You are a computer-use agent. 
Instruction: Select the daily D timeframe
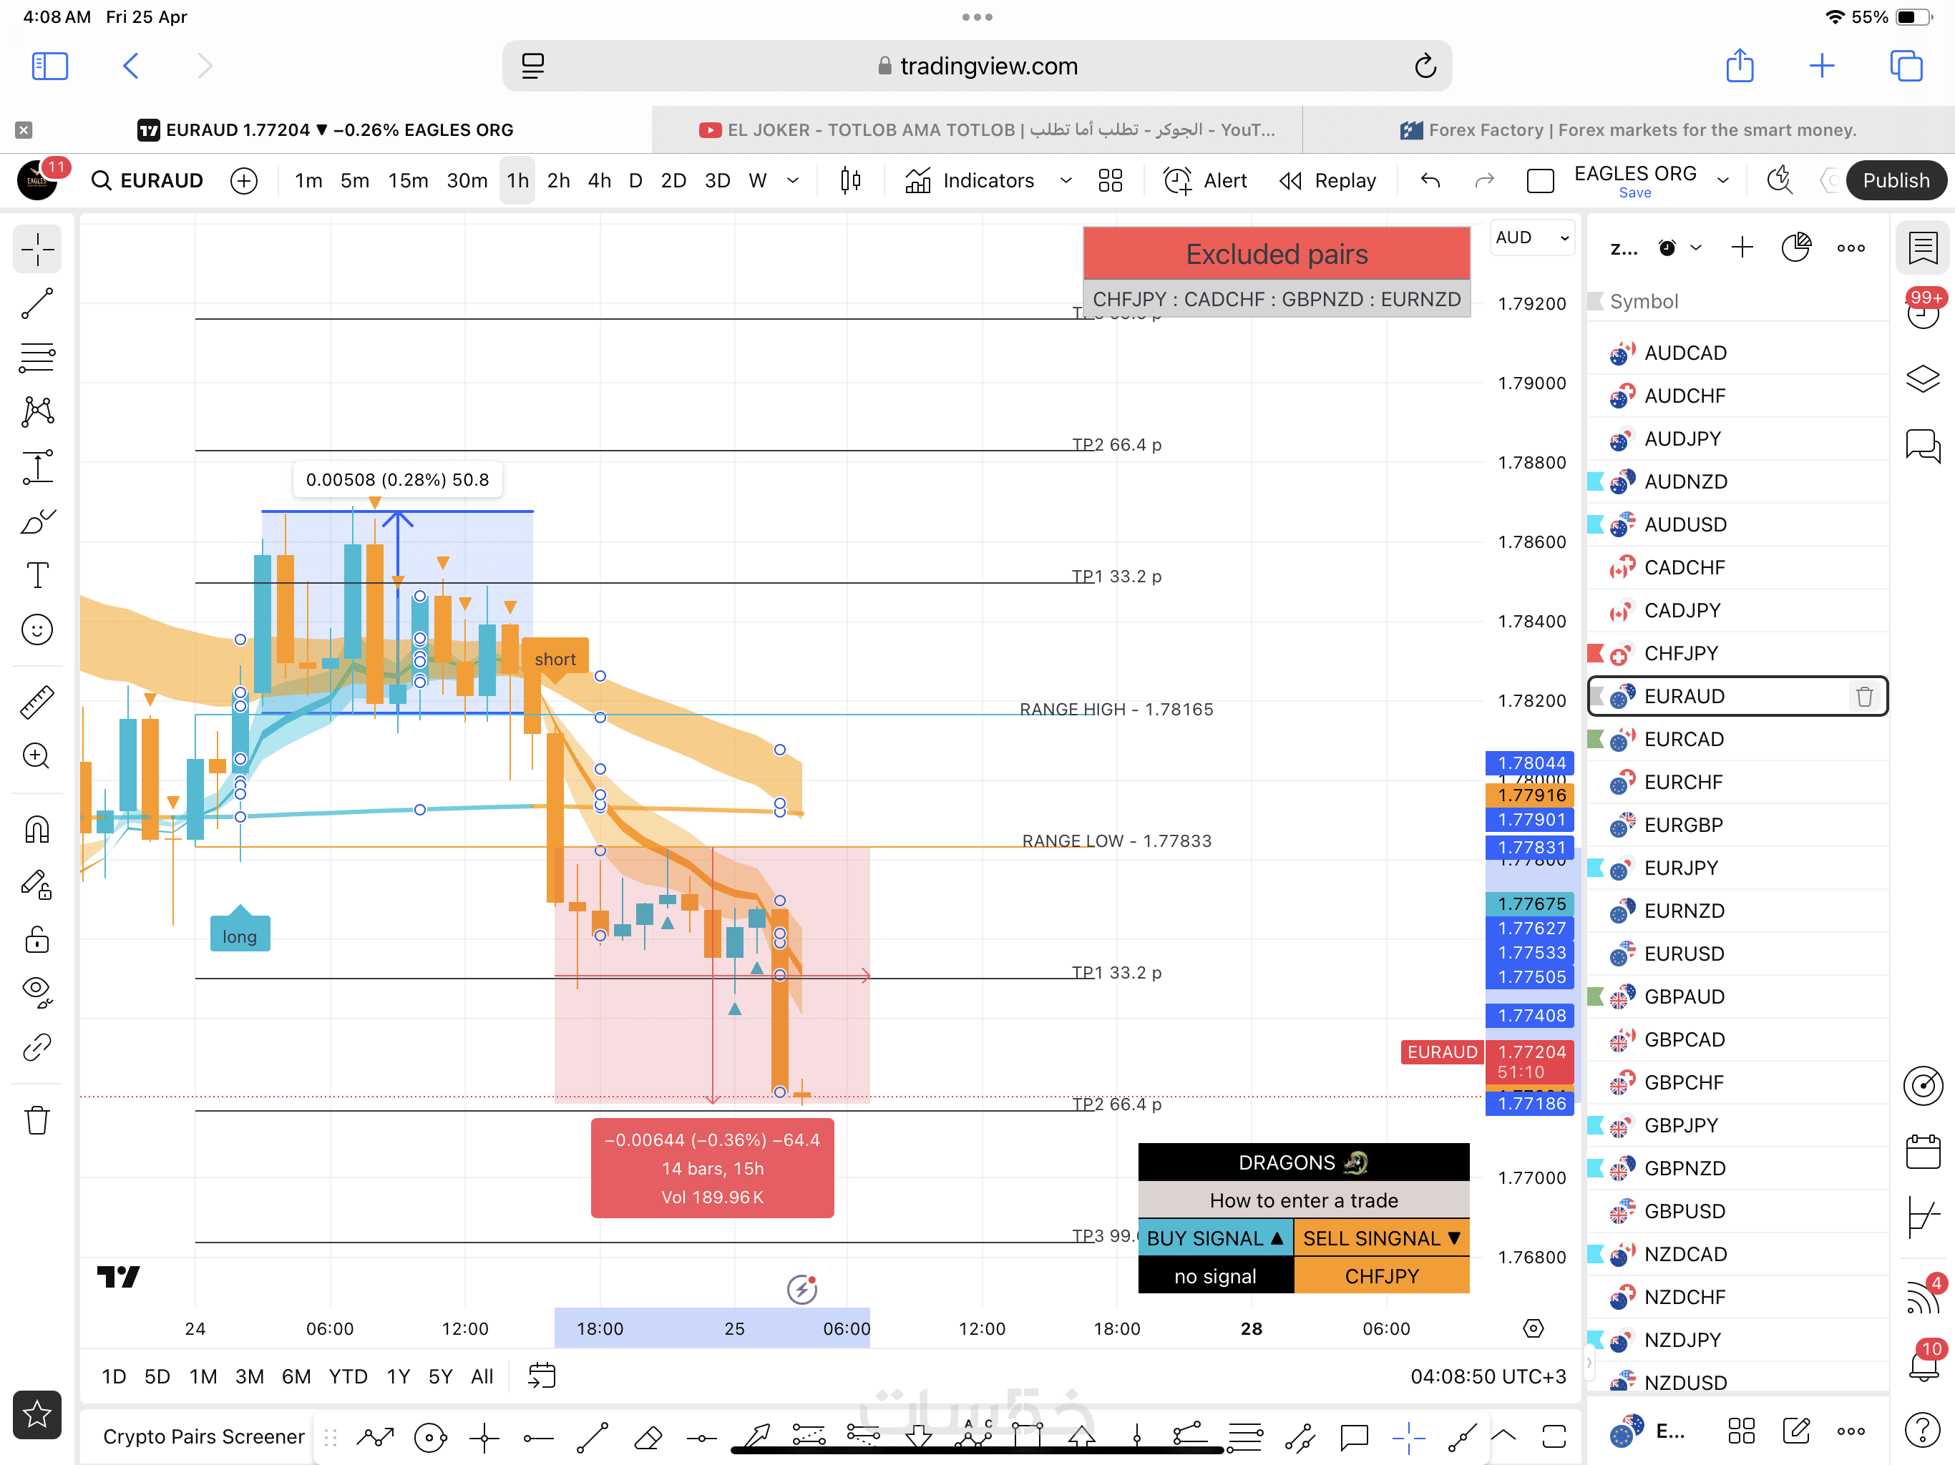[635, 180]
